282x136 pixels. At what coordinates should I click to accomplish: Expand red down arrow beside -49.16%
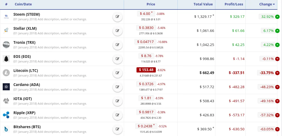(277, 101)
